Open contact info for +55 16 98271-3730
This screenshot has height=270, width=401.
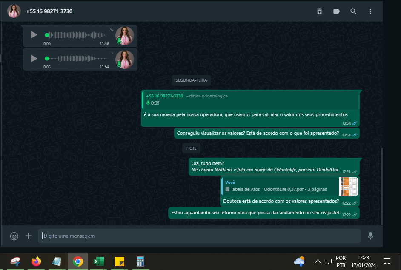[49, 11]
